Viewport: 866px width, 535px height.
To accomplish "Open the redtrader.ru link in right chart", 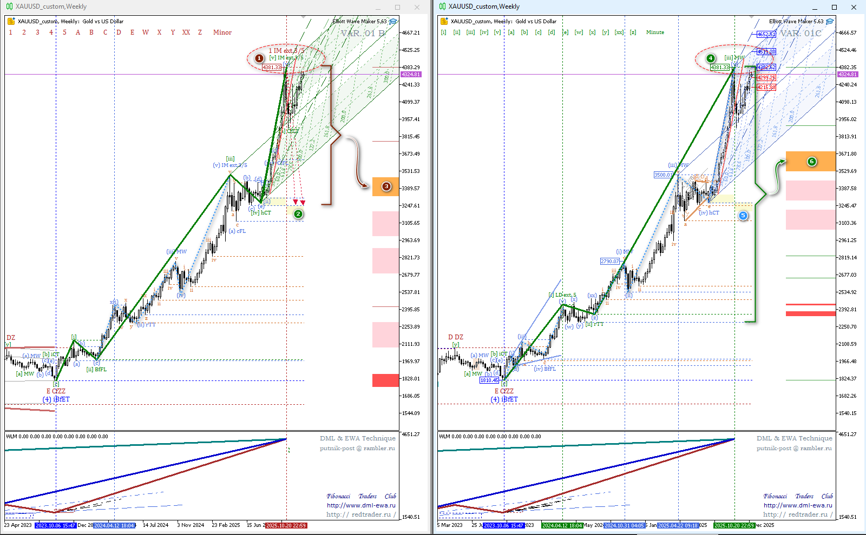I will 797,514.
